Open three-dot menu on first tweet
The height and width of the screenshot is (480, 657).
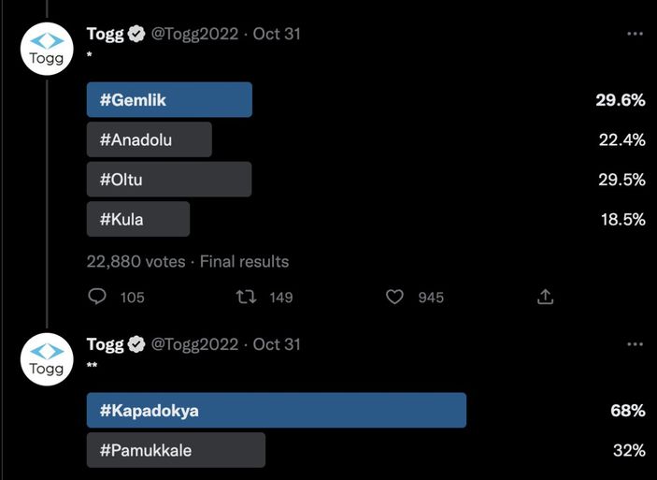click(x=635, y=34)
